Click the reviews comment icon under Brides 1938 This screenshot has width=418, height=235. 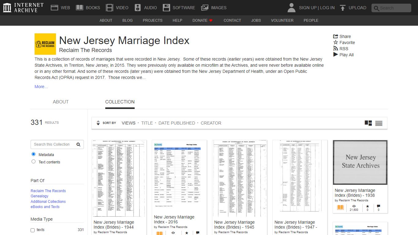pyautogui.click(x=379, y=206)
